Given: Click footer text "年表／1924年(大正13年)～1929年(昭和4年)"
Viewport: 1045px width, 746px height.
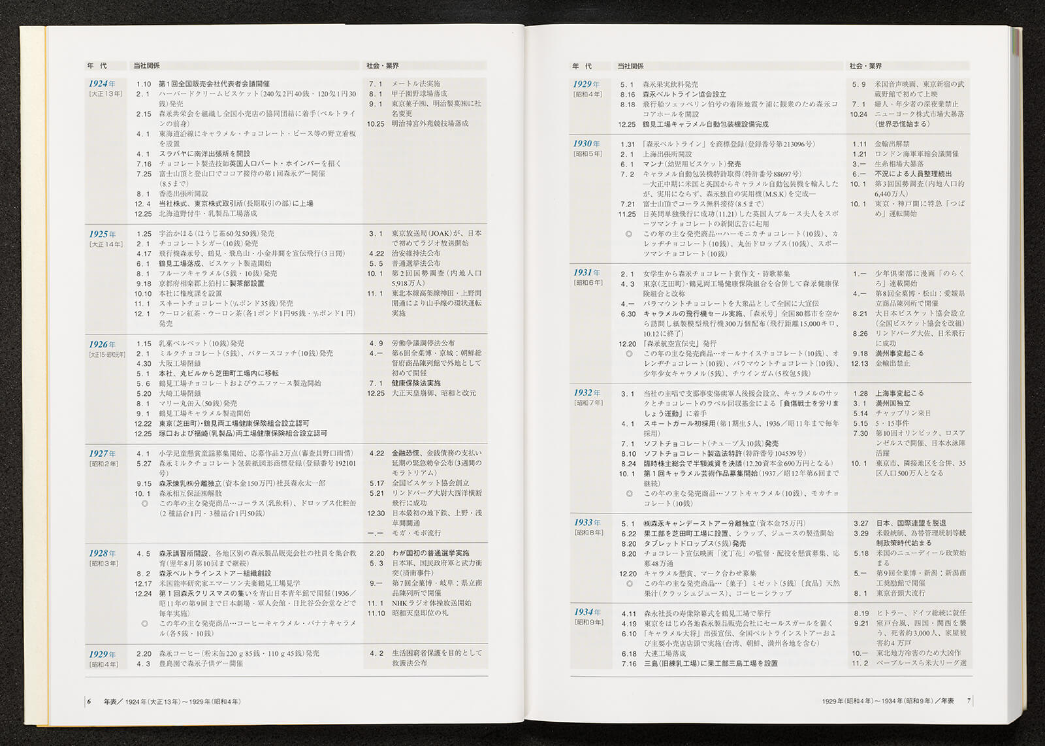Looking at the screenshot, I should pos(172,702).
